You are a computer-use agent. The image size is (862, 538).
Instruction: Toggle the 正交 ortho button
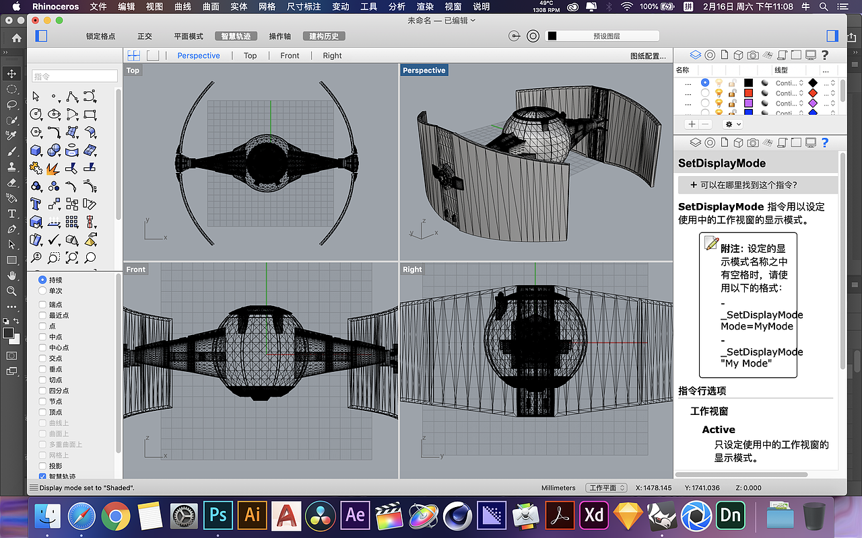pos(145,36)
